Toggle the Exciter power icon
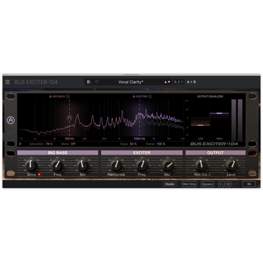Viewport: 263px width, 263px height. (x=134, y=96)
